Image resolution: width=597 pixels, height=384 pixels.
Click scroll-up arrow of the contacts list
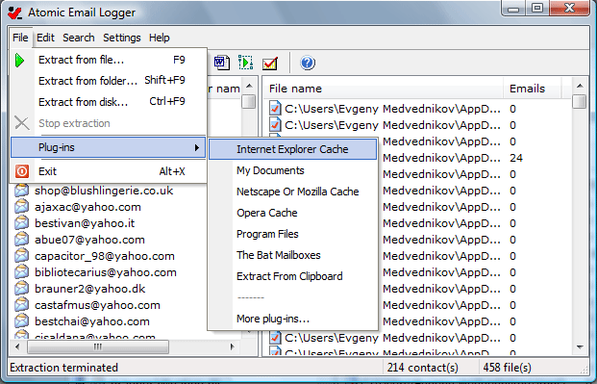(x=249, y=86)
